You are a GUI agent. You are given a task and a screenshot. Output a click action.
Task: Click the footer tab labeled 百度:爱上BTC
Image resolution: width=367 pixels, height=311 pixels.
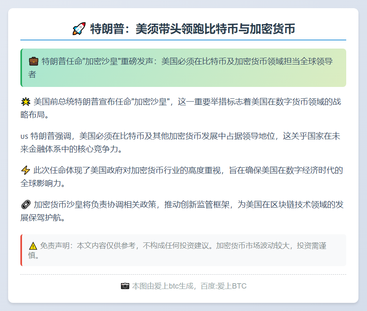coord(224,286)
